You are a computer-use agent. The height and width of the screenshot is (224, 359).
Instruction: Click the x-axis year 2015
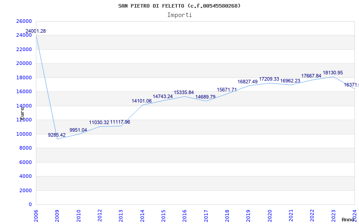pos(163,216)
